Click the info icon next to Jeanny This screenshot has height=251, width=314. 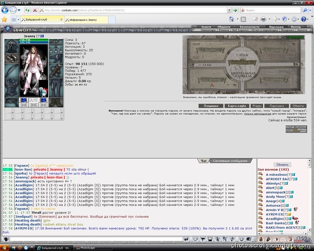[x=42, y=36]
